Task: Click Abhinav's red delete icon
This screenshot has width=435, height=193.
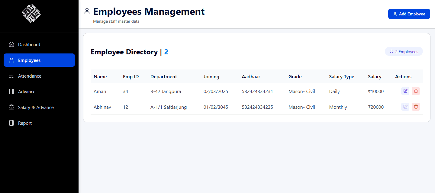Action: [x=416, y=107]
